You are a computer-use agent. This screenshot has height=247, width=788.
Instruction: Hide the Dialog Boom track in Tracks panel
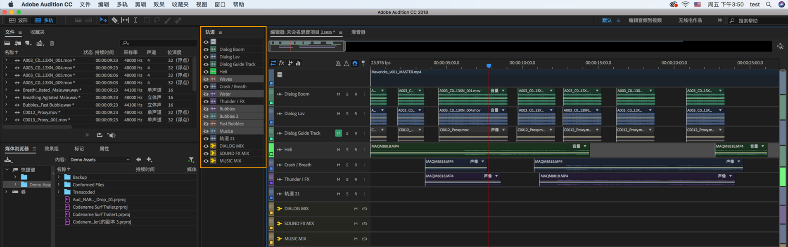point(206,49)
